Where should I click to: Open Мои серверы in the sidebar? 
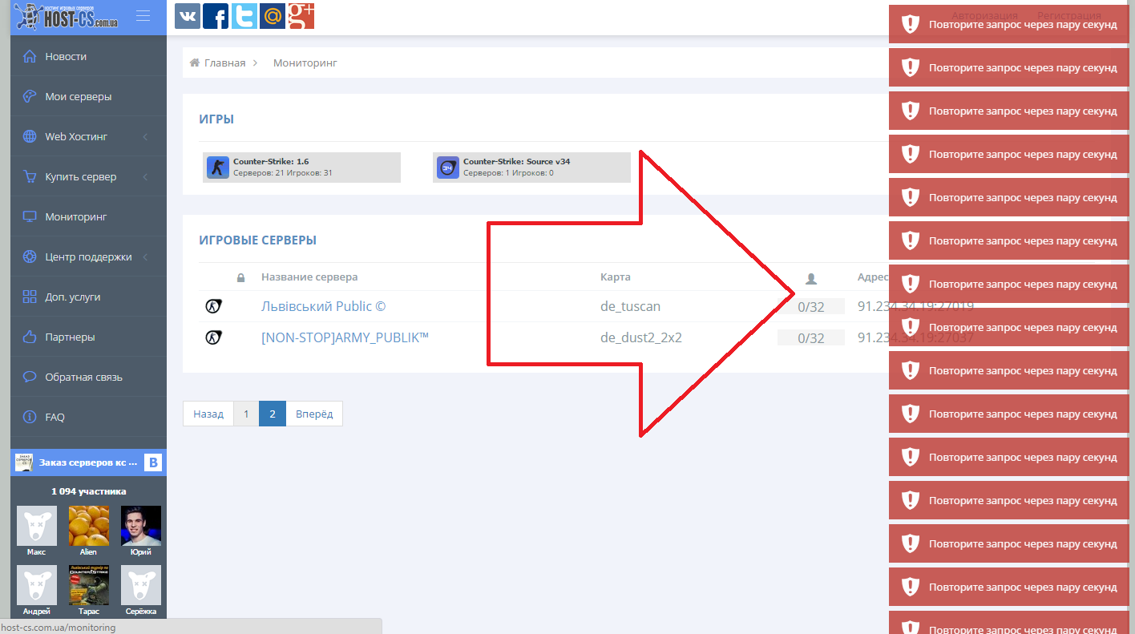(88, 96)
